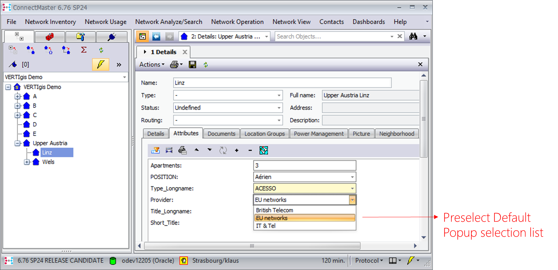The height and width of the screenshot is (270, 558).
Task: Switch to the Picture tab
Action: point(361,134)
